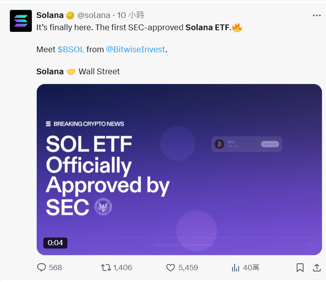The height and width of the screenshot is (282, 326).
Task: Open the $BSOL cashtag link
Action: point(71,49)
